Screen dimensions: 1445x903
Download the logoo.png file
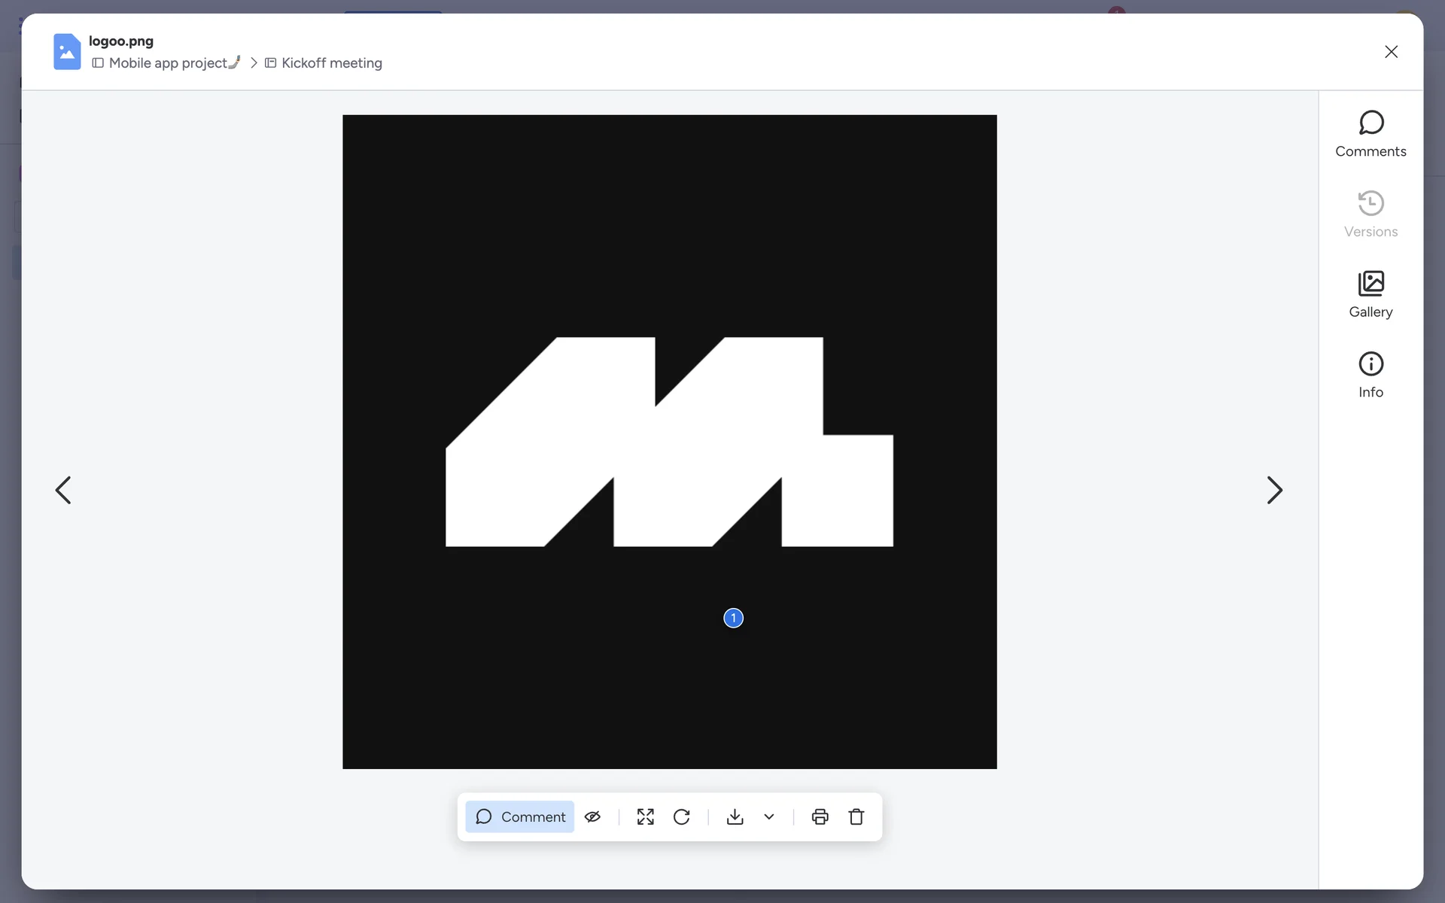coord(735,816)
